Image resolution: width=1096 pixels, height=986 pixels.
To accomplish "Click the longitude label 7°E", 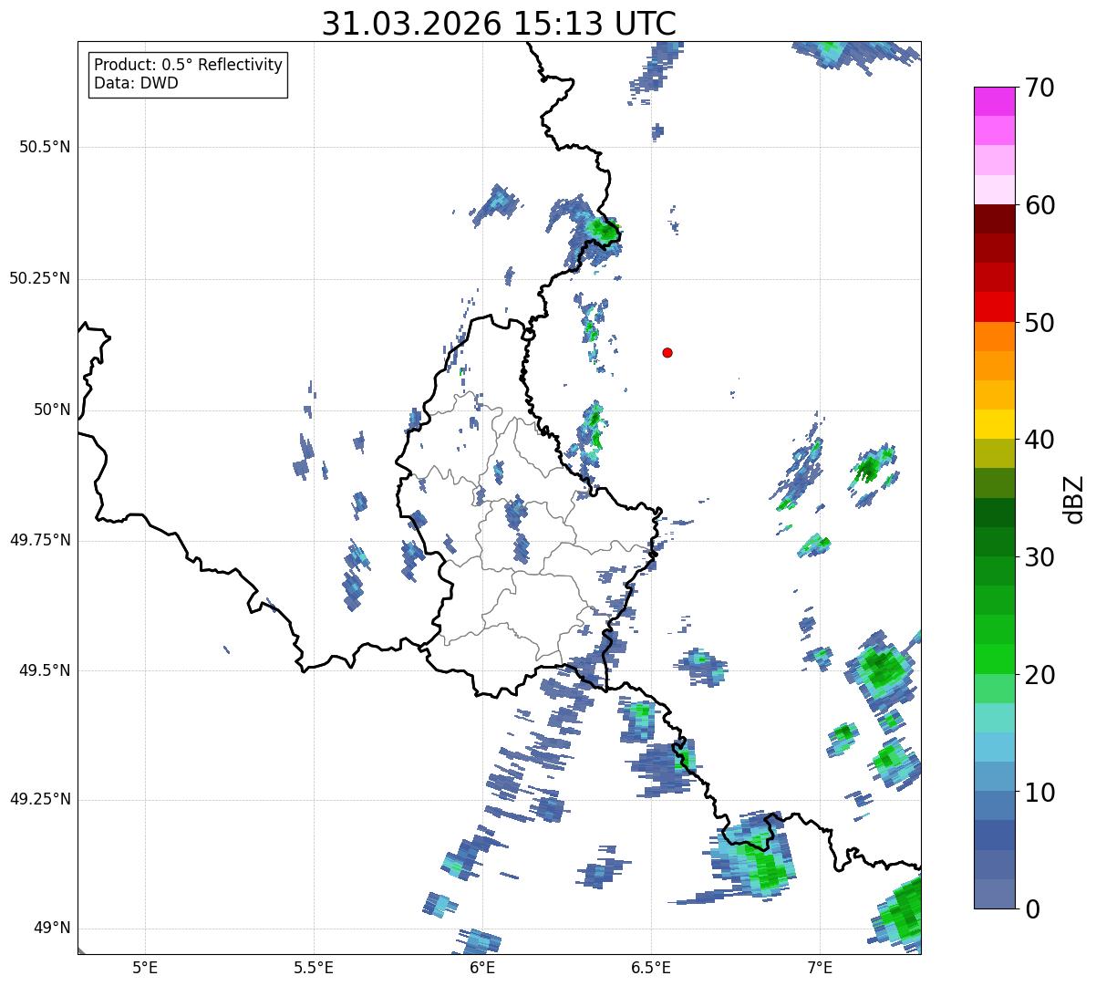I will click(x=820, y=968).
